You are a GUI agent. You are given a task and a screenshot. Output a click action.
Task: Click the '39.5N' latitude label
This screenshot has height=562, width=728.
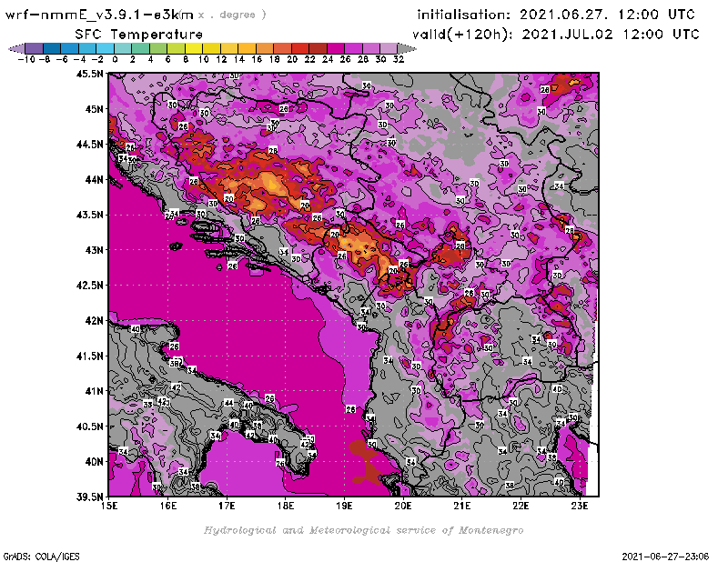(89, 497)
